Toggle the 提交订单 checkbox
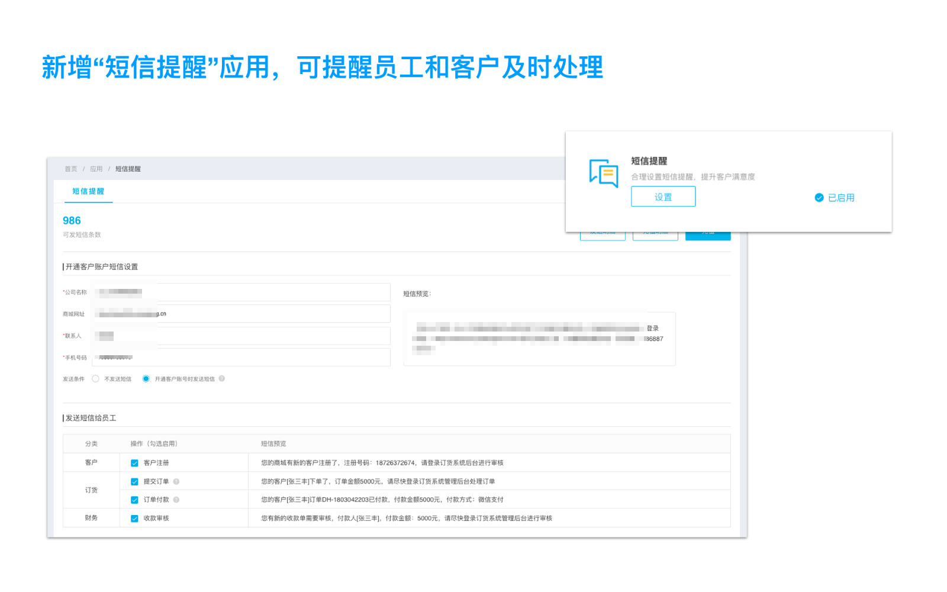 click(x=134, y=482)
